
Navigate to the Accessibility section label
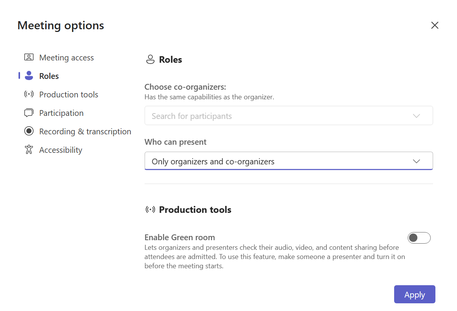click(x=61, y=150)
